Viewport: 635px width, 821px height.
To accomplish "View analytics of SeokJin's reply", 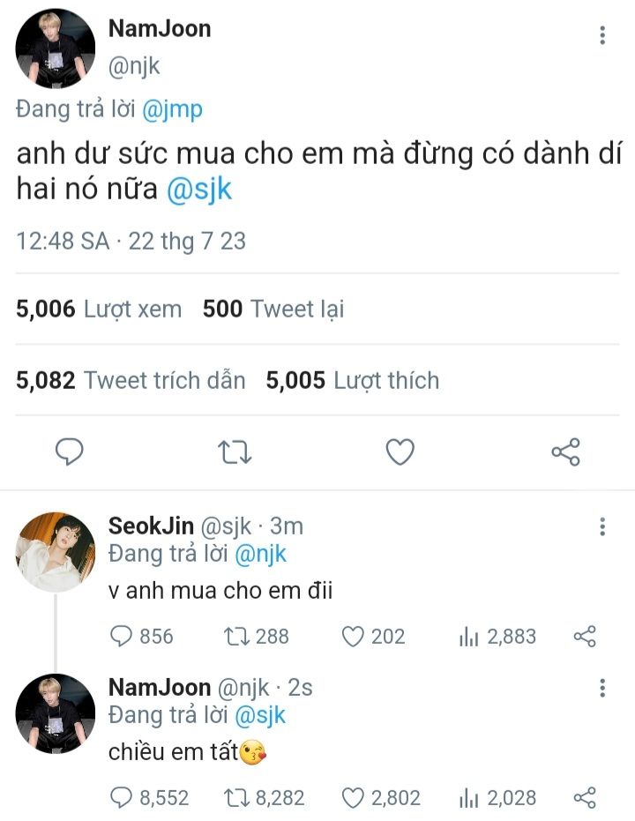I will [x=468, y=636].
